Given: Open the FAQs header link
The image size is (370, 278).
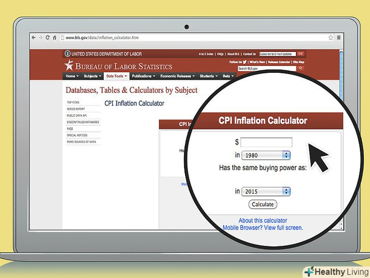Looking at the screenshot, I should click(221, 54).
